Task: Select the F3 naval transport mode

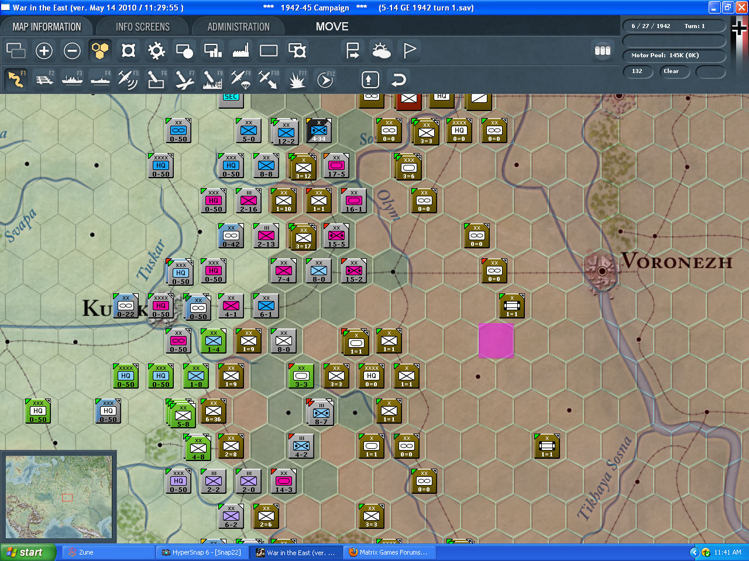Action: 72,79
